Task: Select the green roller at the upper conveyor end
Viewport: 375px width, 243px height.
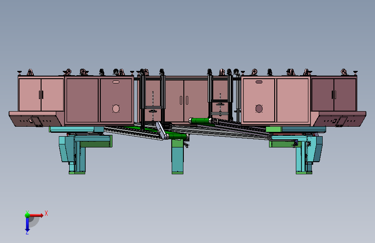Action: tap(200, 121)
